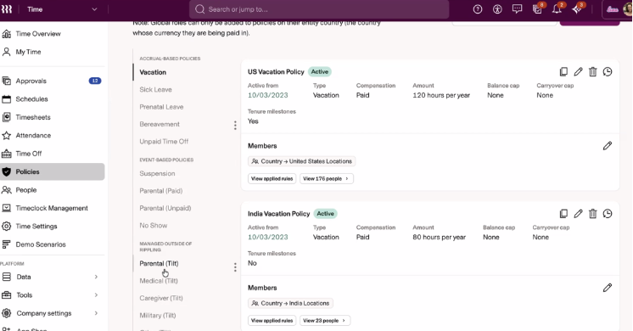
Task: Open history for US Vacation Policy
Action: point(608,72)
